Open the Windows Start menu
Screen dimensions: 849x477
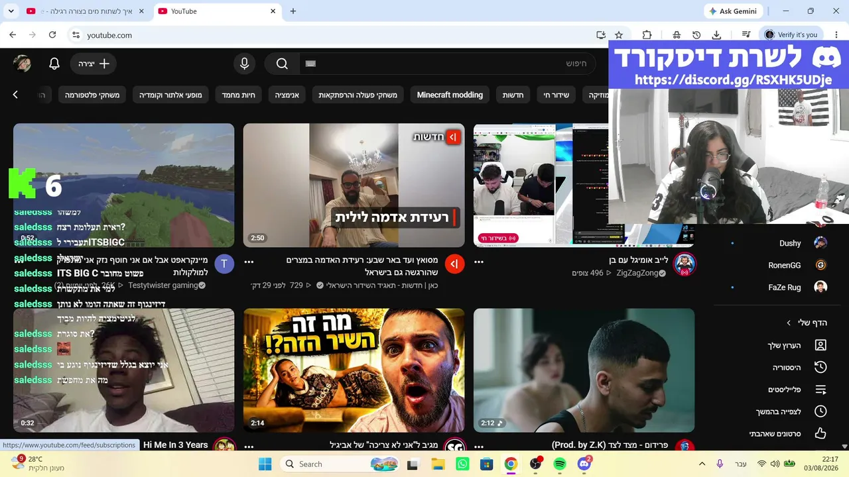tap(265, 464)
